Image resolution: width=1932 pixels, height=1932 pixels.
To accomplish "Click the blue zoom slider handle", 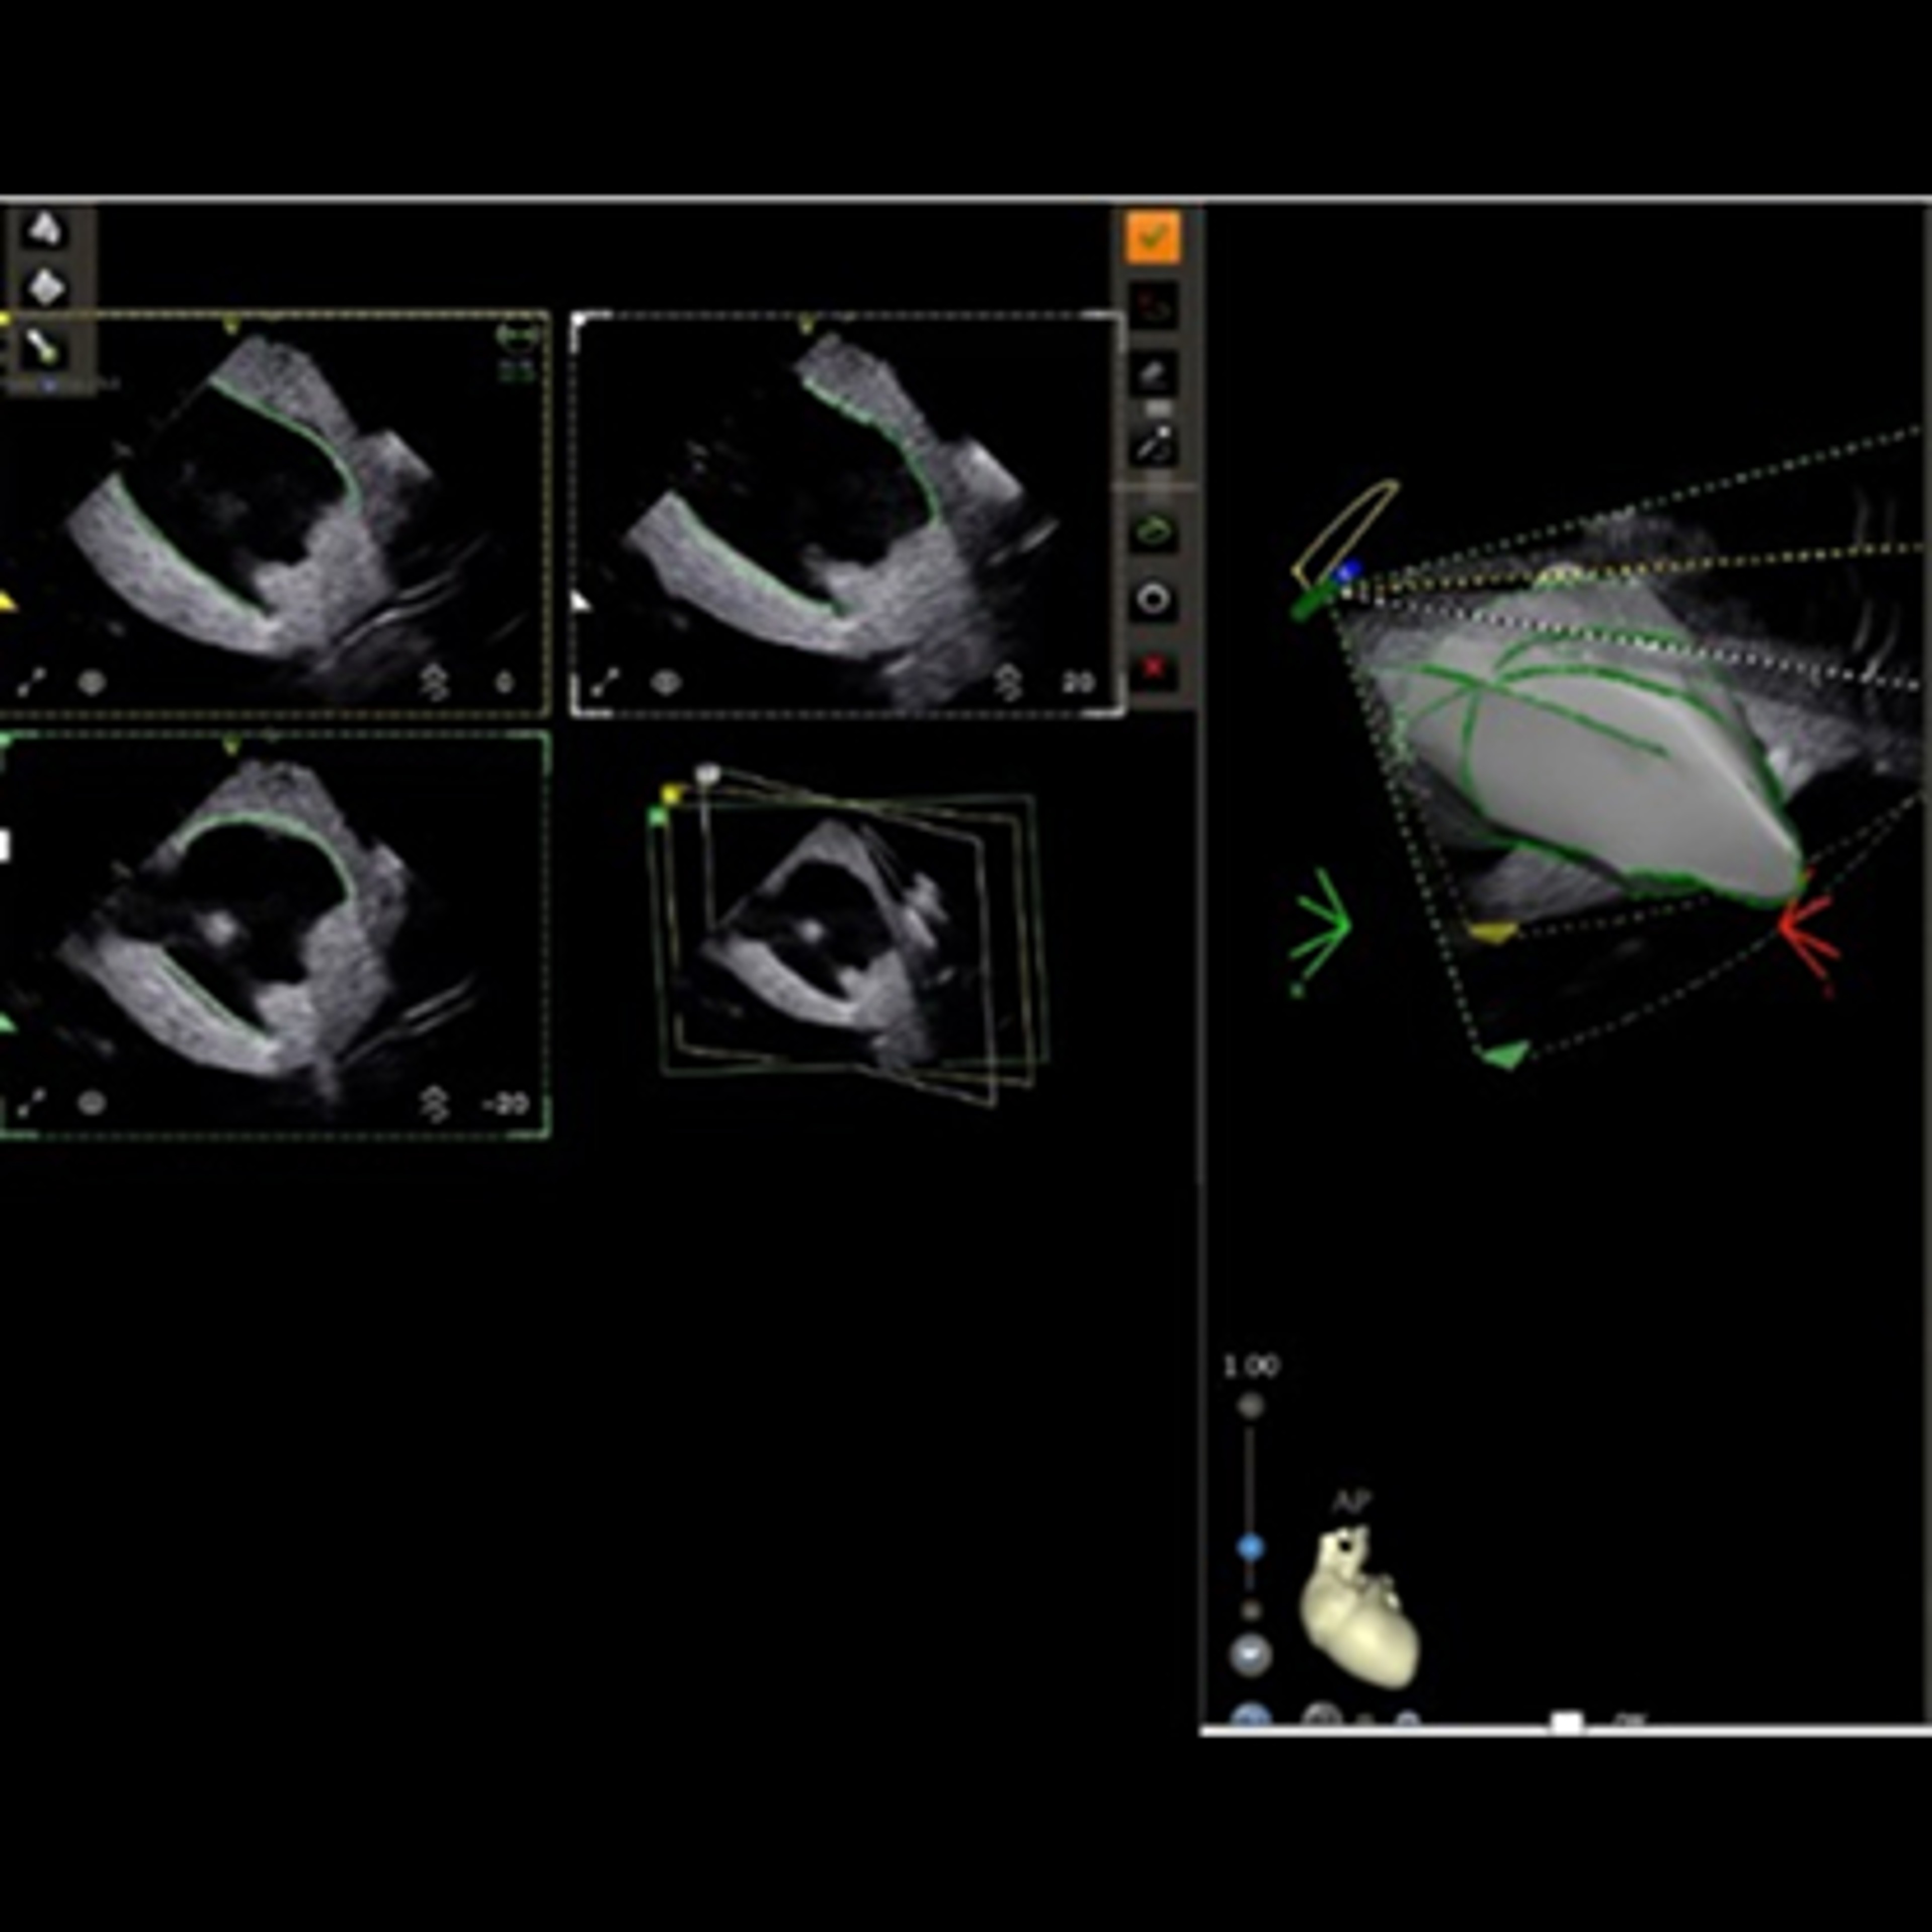I will point(1250,1548).
